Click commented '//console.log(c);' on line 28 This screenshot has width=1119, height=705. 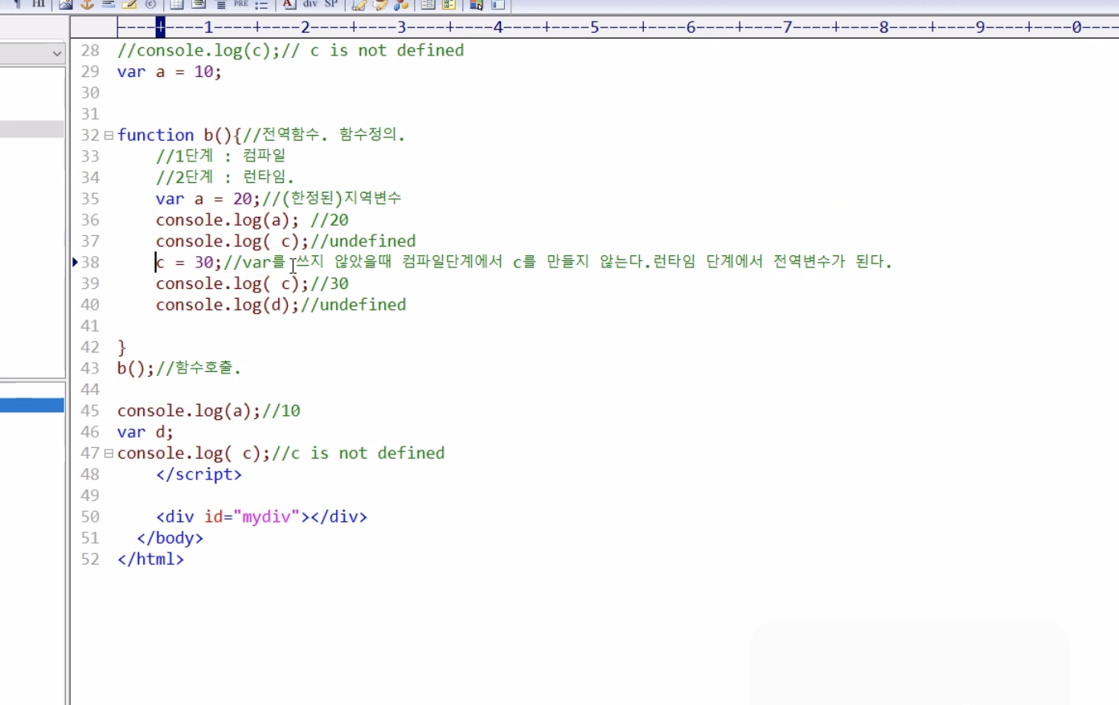(x=199, y=51)
